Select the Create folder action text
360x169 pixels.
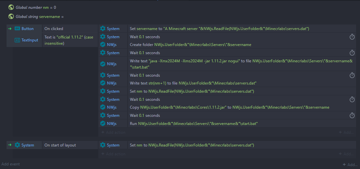click(x=190, y=45)
